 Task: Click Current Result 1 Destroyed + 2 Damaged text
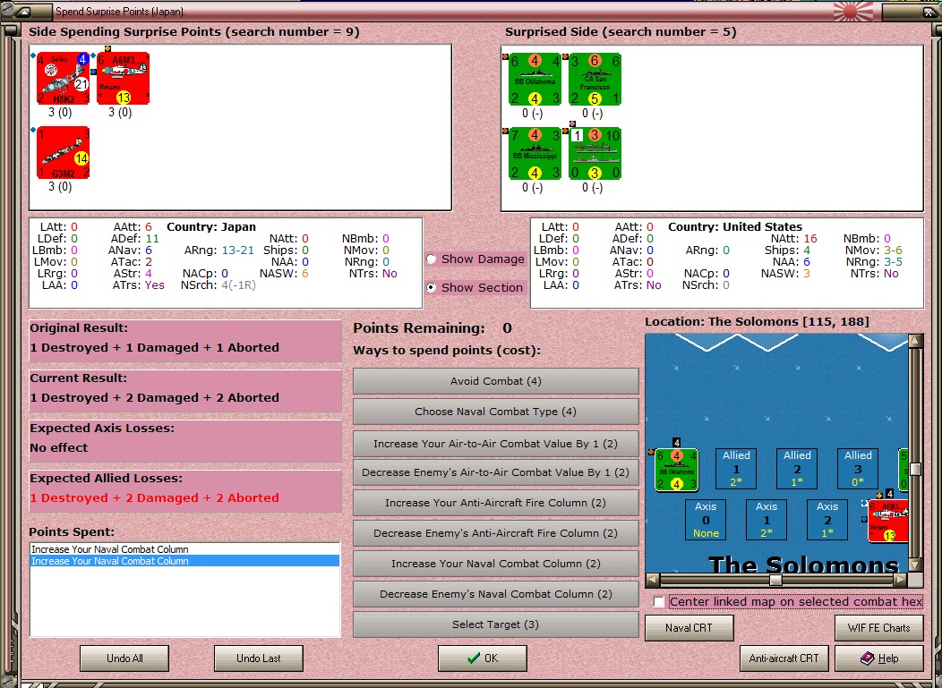pos(154,398)
